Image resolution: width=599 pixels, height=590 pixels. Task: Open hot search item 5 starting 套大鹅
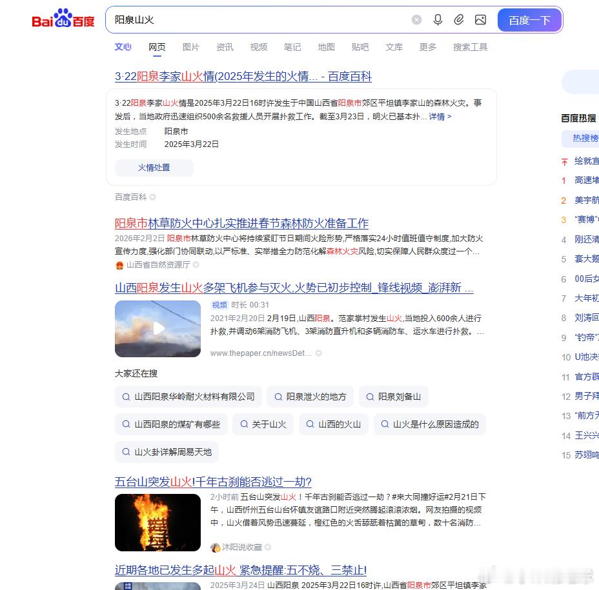pyautogui.click(x=581, y=259)
